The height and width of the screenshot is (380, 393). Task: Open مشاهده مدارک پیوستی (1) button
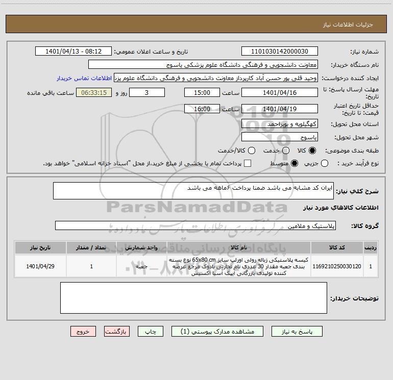point(217,332)
